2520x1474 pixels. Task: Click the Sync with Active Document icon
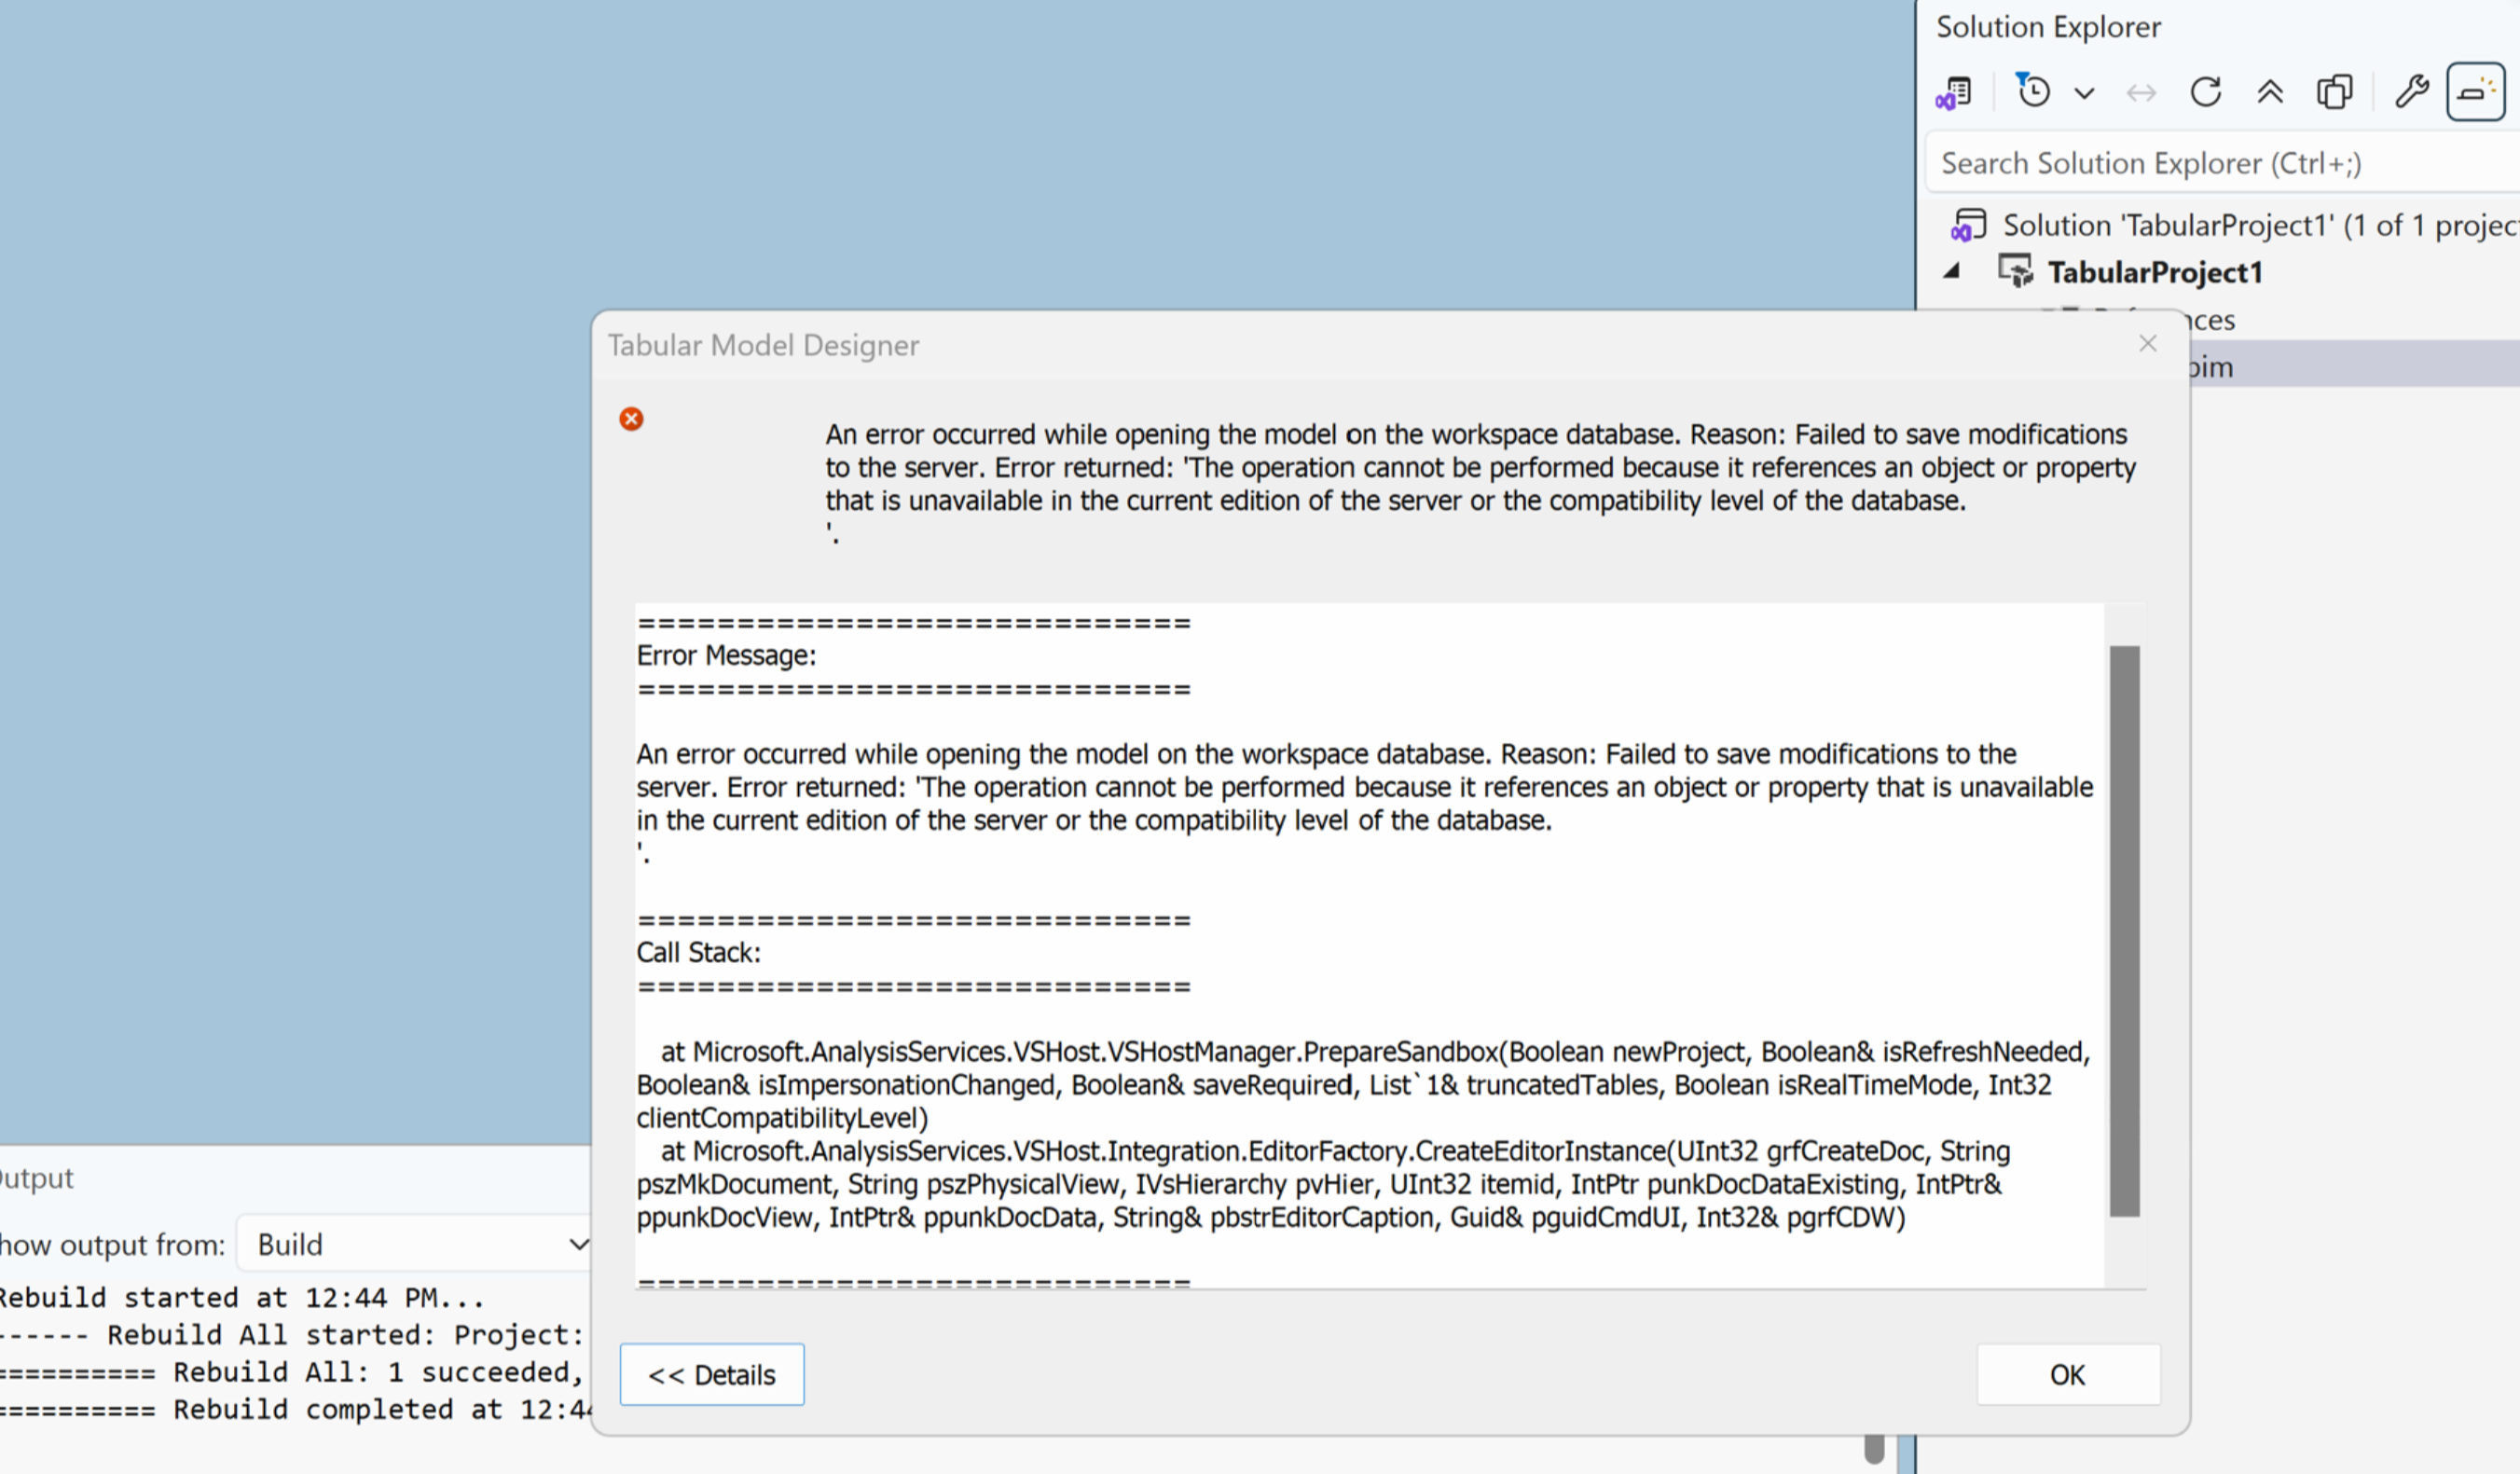click(2141, 93)
